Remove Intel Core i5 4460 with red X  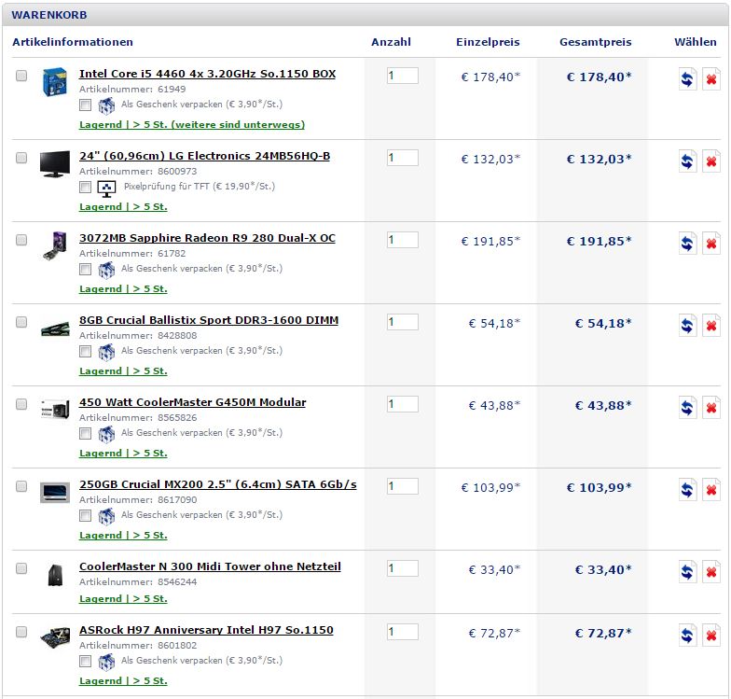coord(711,79)
